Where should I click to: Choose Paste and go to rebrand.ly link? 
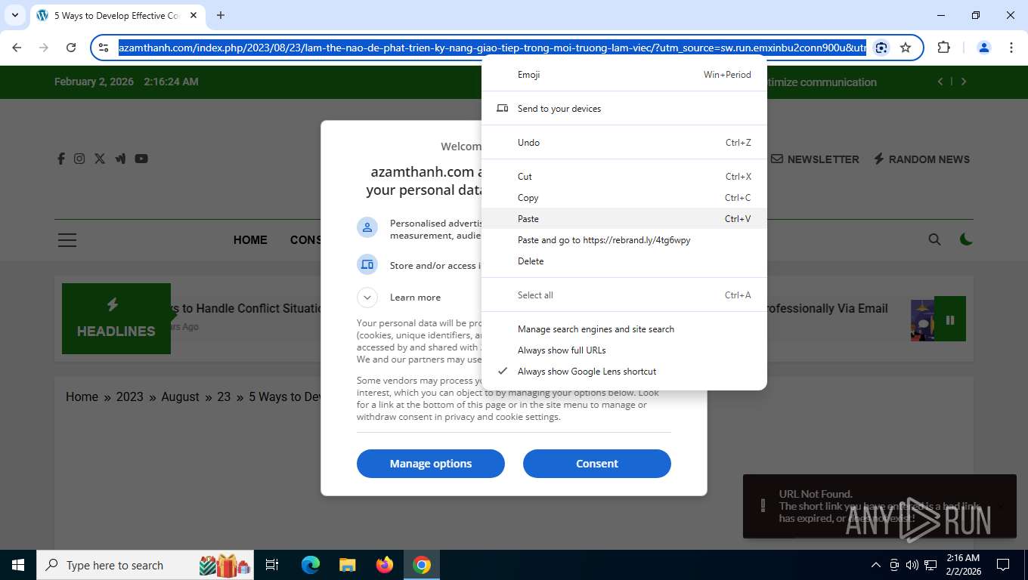click(624, 240)
